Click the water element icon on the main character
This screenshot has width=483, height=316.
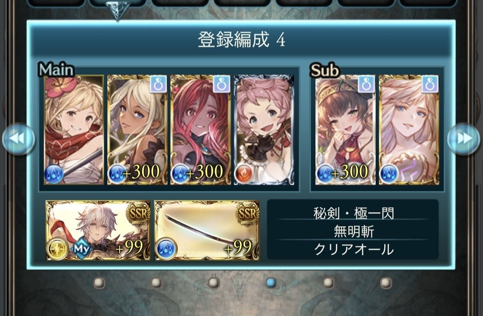pyautogui.click(x=54, y=174)
